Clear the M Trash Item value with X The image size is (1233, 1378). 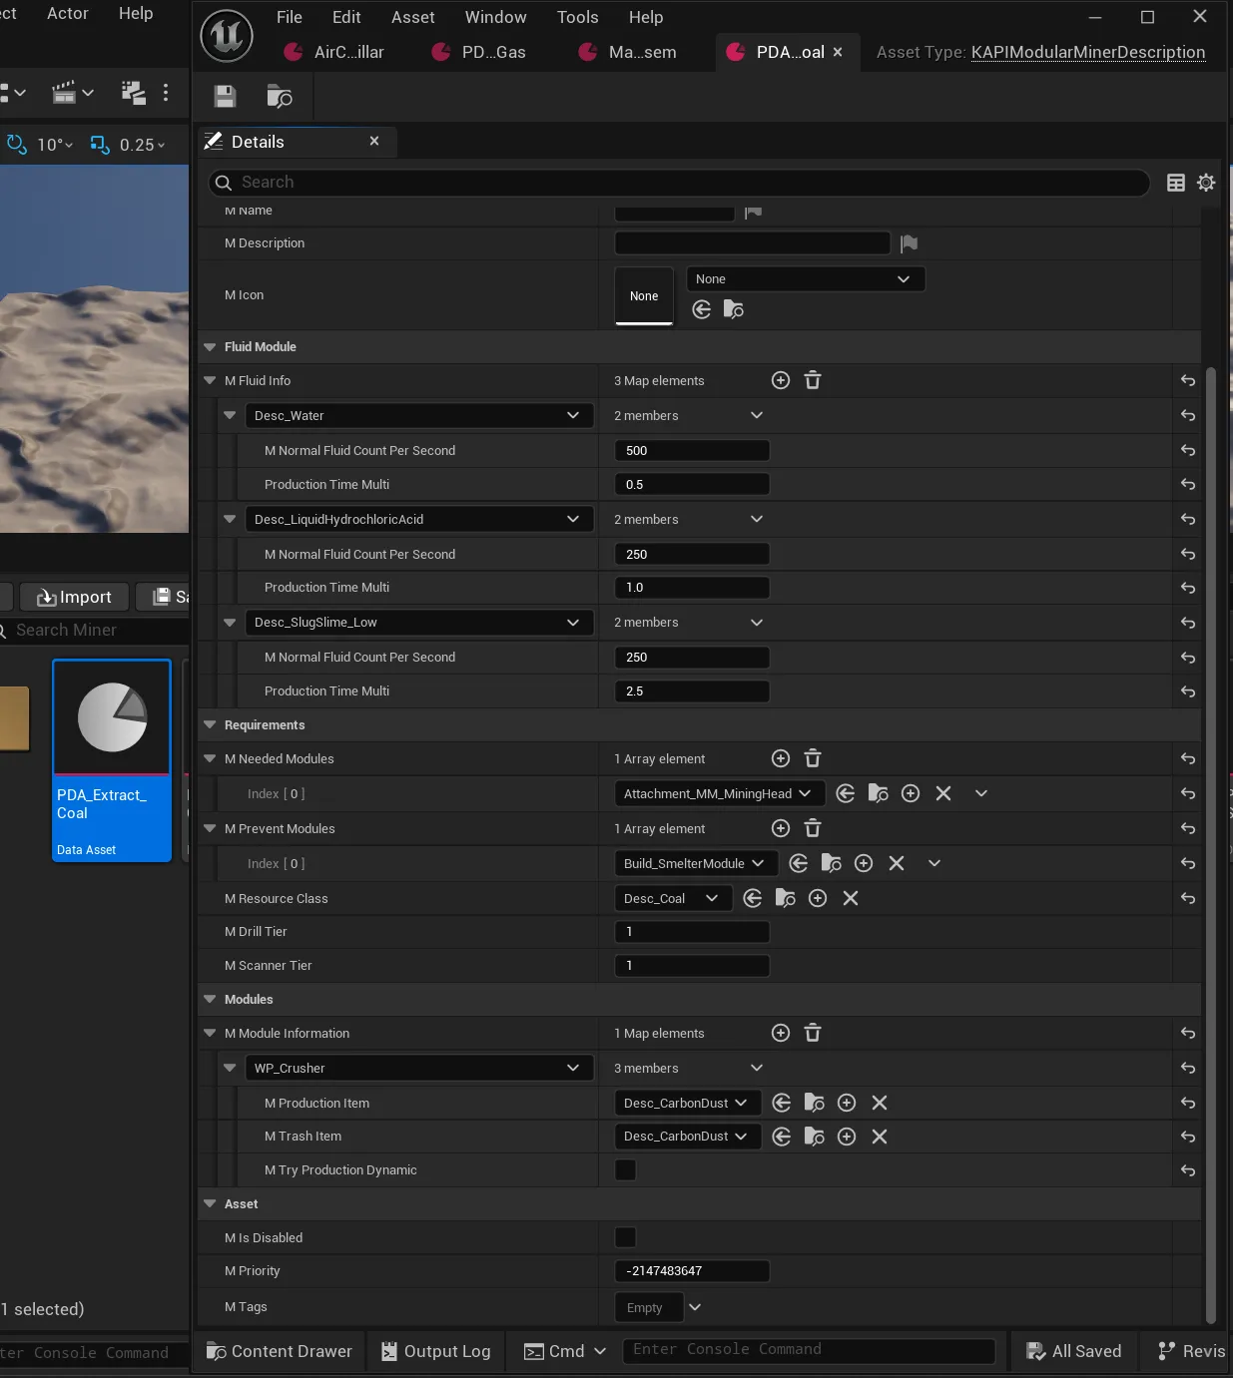(x=880, y=1137)
